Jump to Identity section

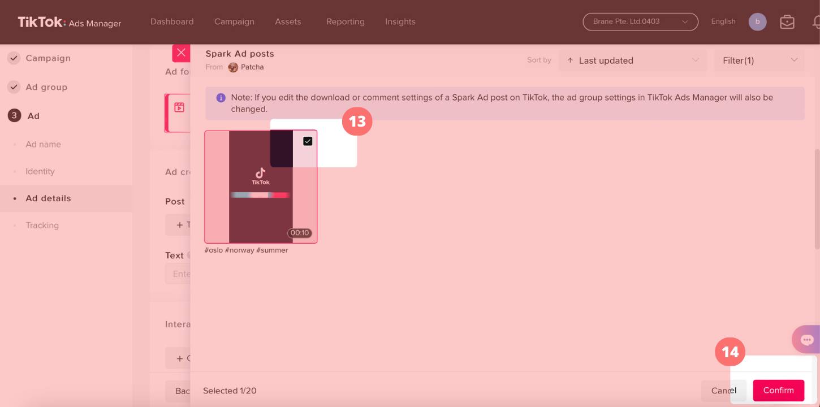[x=40, y=171]
